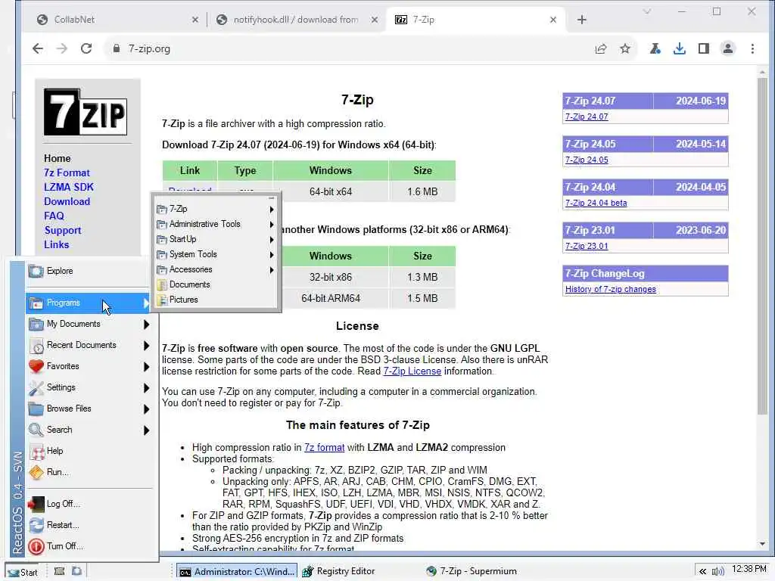This screenshot has width=775, height=581.
Task: Expand the Accessories submenu
Action: click(x=216, y=270)
